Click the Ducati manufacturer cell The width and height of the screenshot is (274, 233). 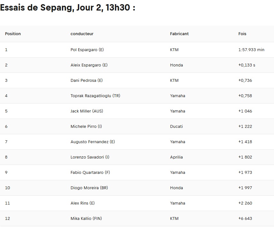176,127
